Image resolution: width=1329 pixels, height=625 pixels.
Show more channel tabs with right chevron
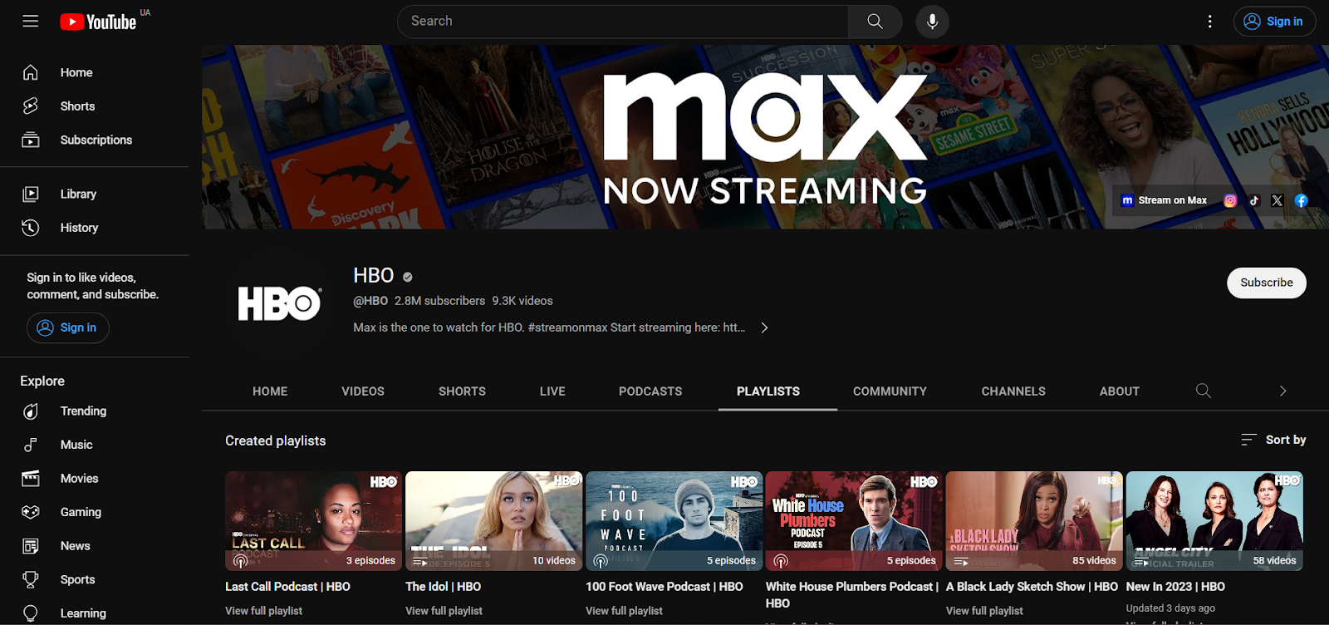[x=1282, y=391]
